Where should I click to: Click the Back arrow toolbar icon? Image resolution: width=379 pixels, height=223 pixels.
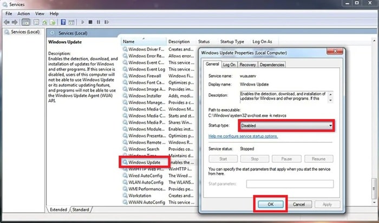click(6, 22)
